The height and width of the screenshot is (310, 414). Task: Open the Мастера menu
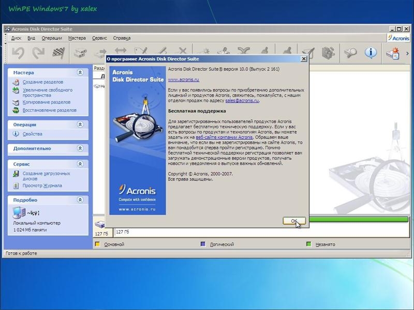point(77,38)
